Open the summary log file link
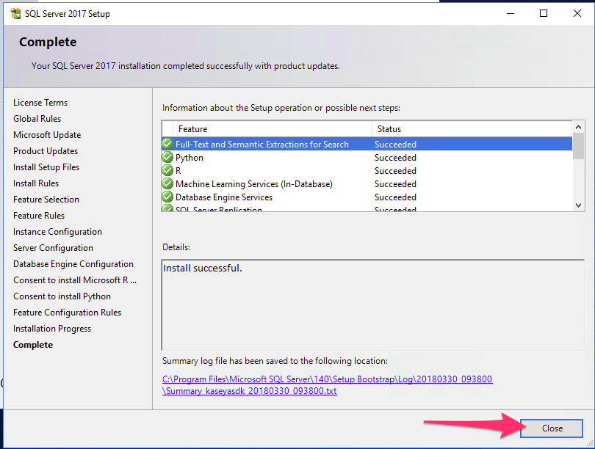Viewport: 595px width, 449px height. [x=327, y=385]
